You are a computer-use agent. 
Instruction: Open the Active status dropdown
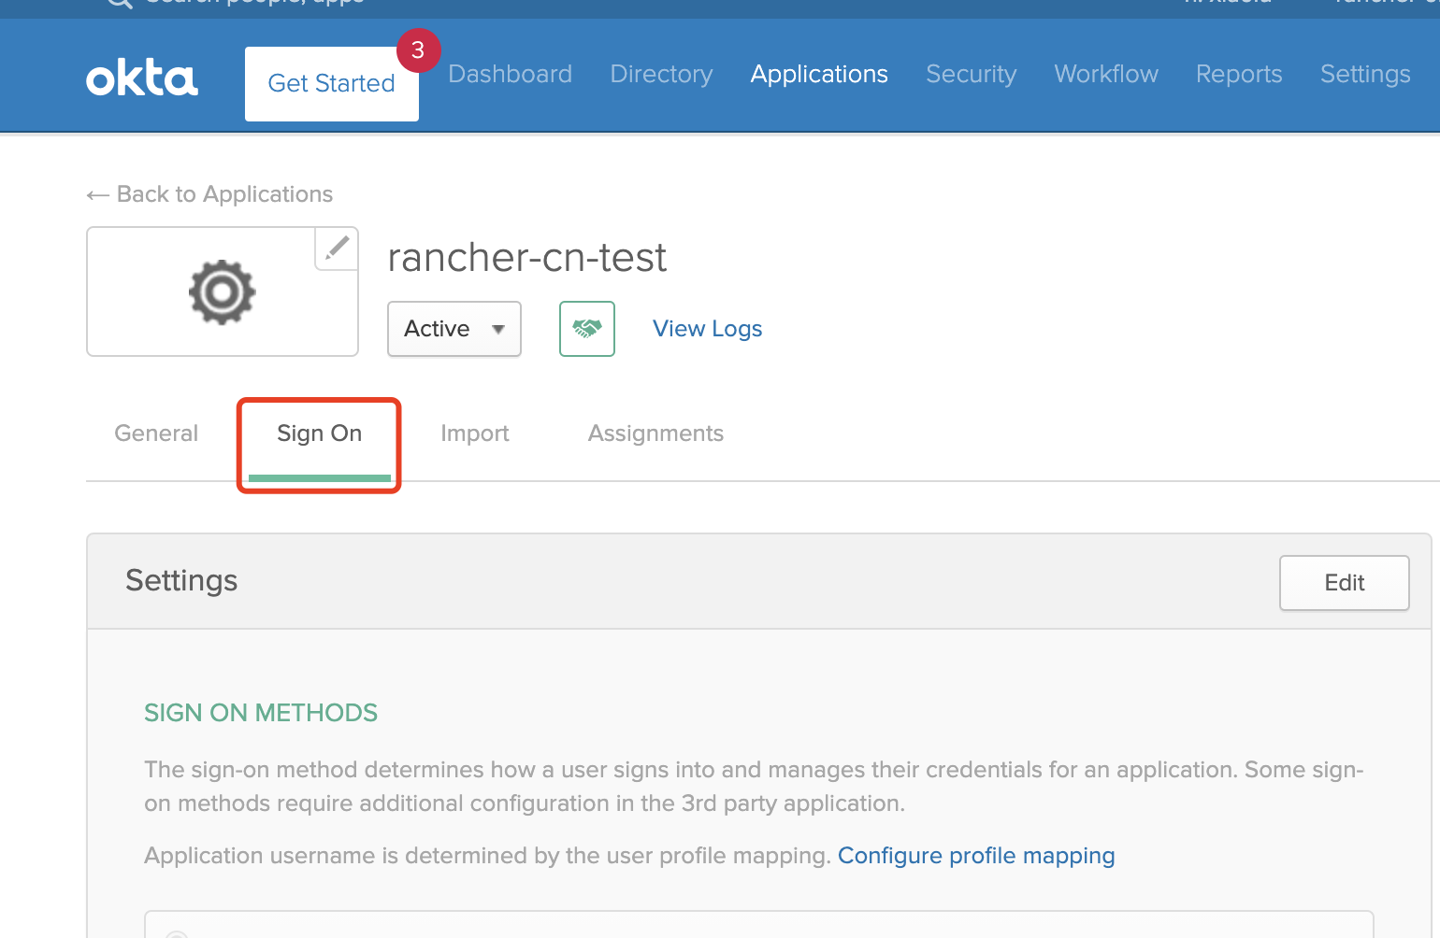click(454, 329)
